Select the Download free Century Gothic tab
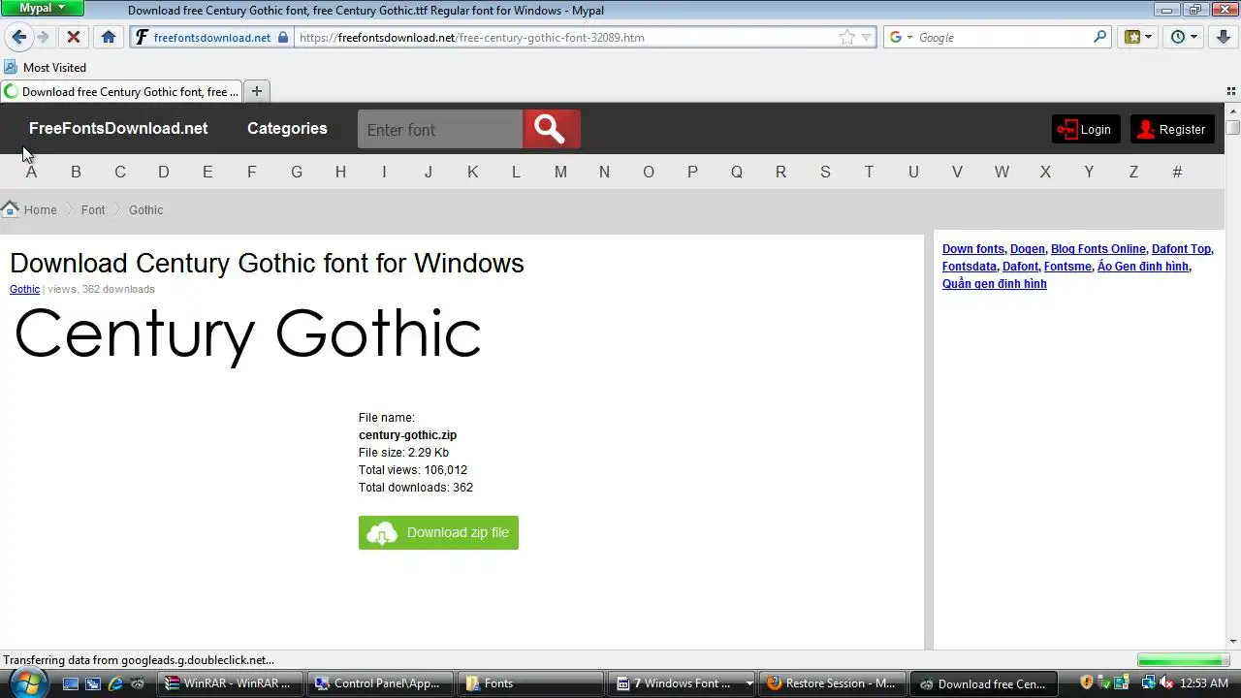The width and height of the screenshot is (1241, 698). [x=121, y=91]
